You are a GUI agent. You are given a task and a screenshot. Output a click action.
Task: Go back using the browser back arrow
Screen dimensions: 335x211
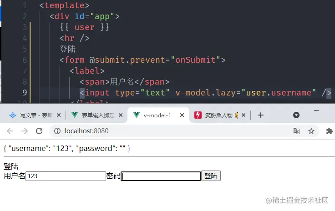point(10,131)
